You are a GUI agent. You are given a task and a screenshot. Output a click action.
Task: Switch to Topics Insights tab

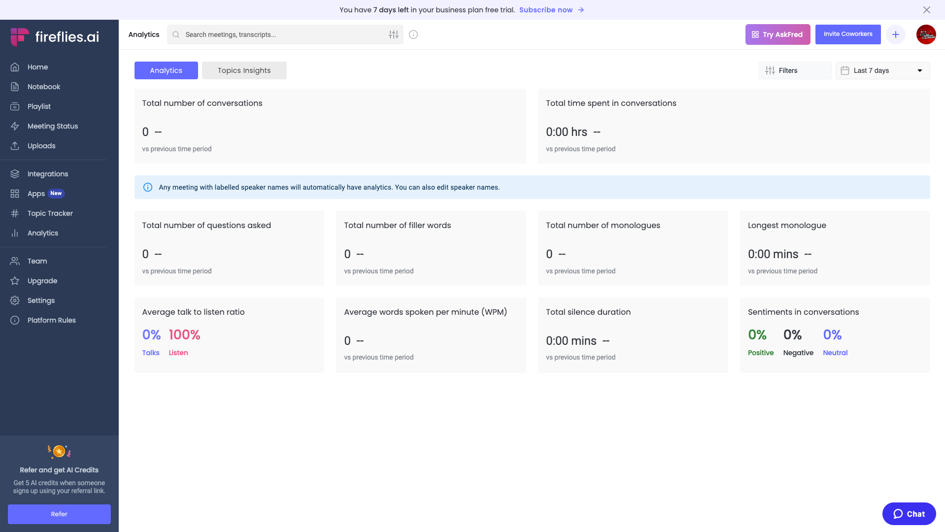[x=244, y=70]
